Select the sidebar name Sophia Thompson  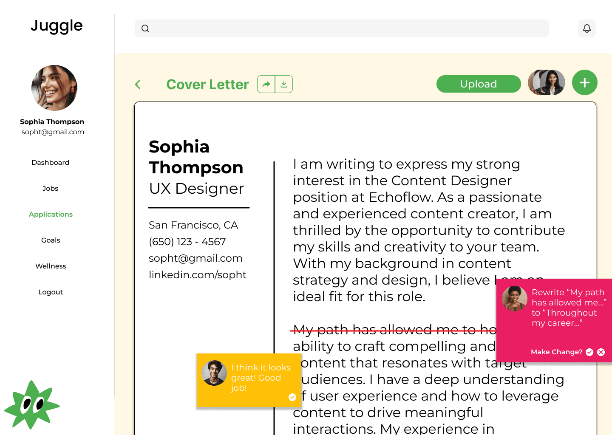(x=52, y=121)
